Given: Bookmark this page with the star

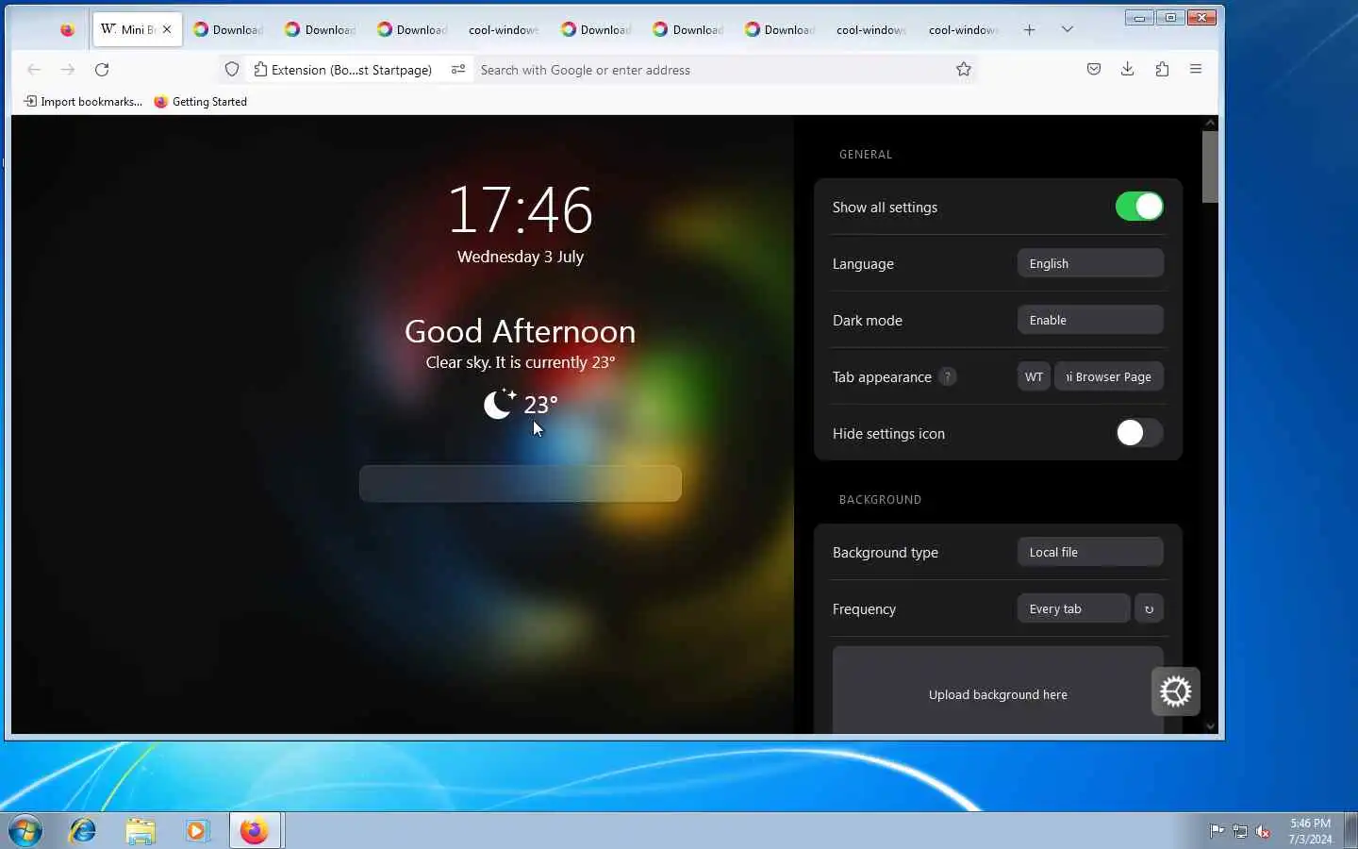Looking at the screenshot, I should 963,69.
